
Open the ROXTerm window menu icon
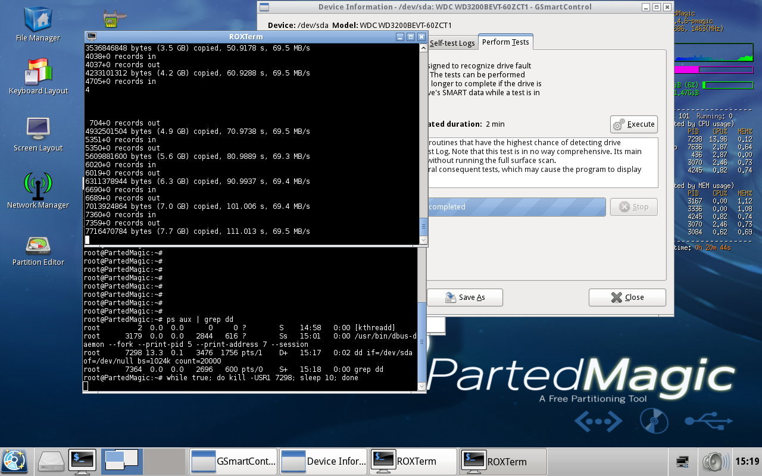[x=92, y=36]
